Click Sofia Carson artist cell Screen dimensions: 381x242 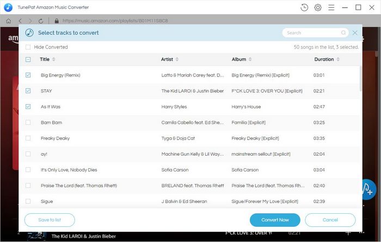pos(175,170)
